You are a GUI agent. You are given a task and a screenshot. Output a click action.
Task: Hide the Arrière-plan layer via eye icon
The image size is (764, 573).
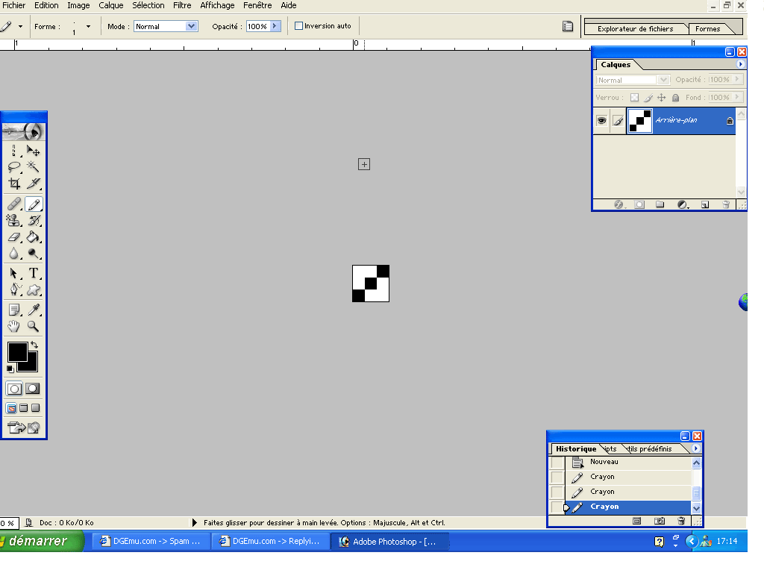click(601, 121)
